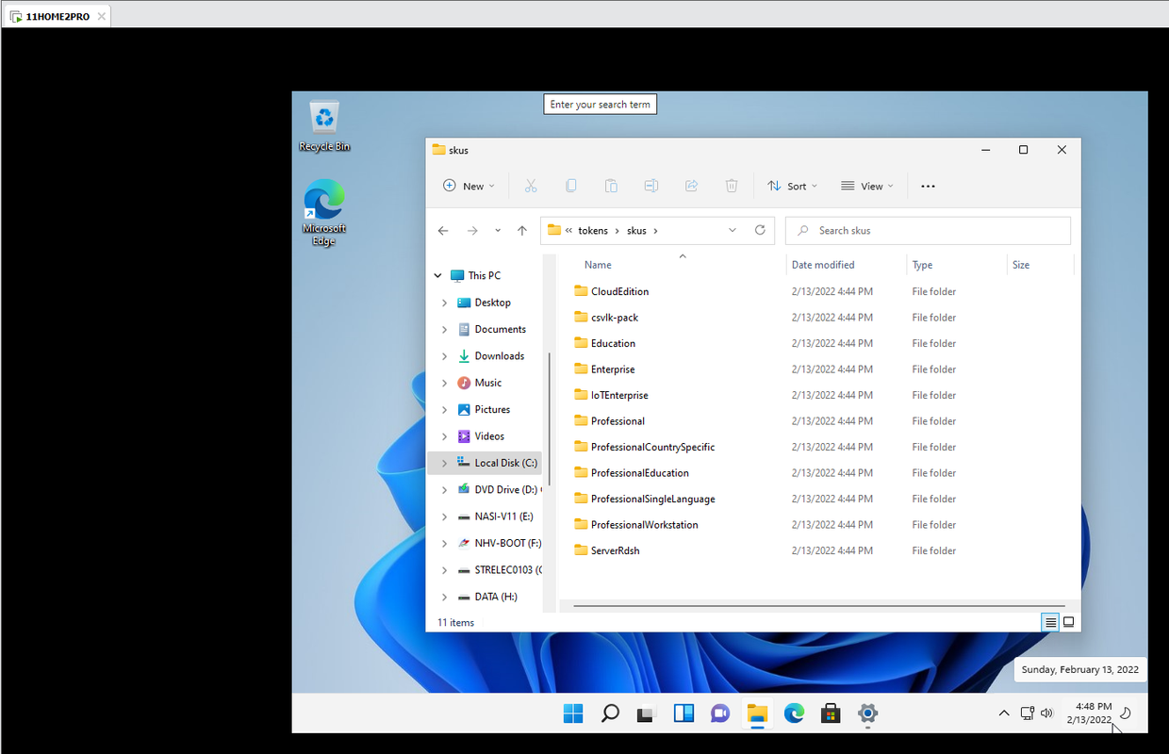
Task: Launch Microsoft Edge from taskbar
Action: [795, 713]
